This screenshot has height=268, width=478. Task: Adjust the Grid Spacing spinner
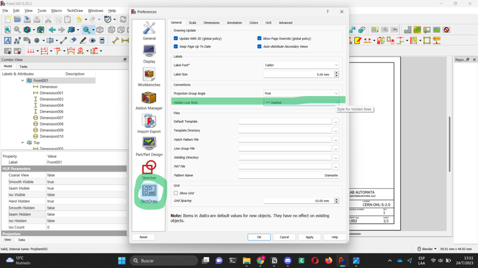[337, 201]
